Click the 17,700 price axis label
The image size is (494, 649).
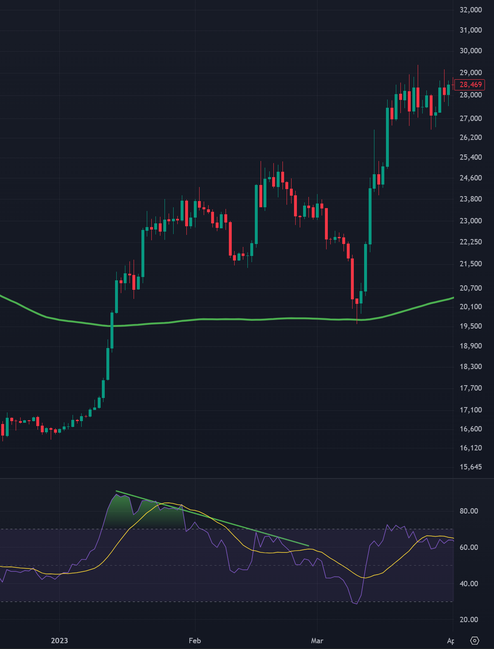point(470,388)
